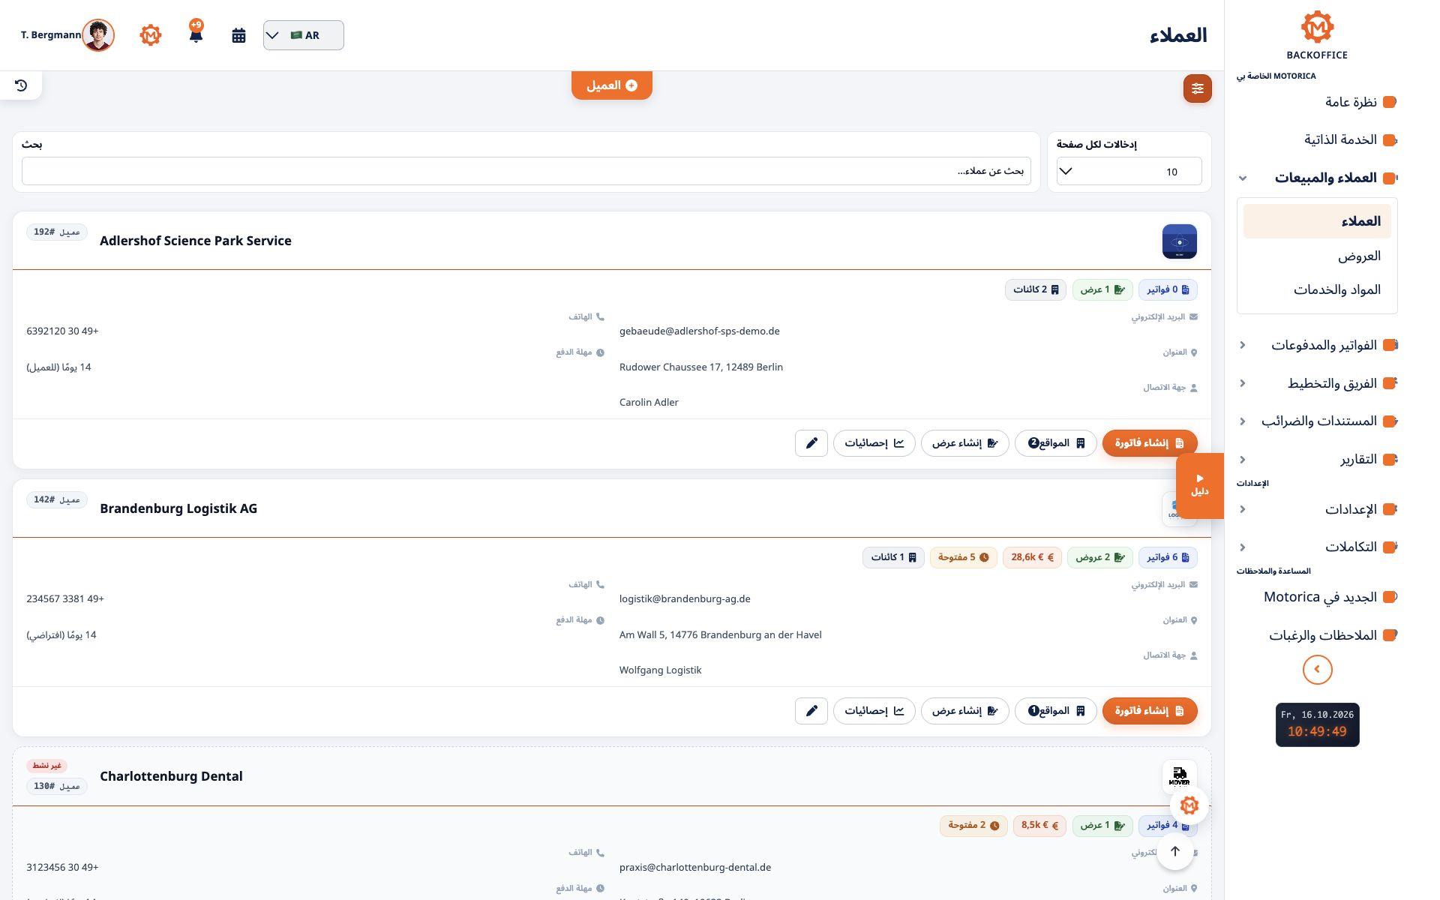The height and width of the screenshot is (900, 1440).
Task: Click the Backoffice Motorica logo
Action: 1317,35
